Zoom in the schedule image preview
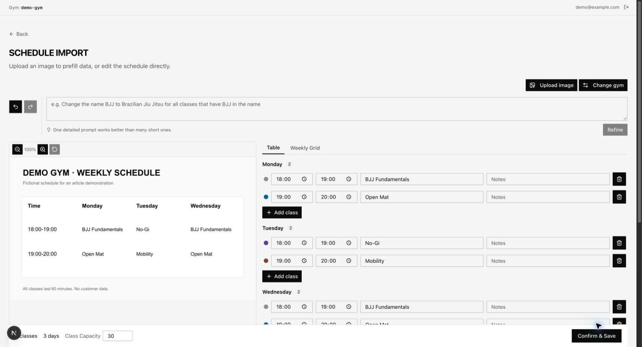The width and height of the screenshot is (642, 347). click(x=43, y=149)
